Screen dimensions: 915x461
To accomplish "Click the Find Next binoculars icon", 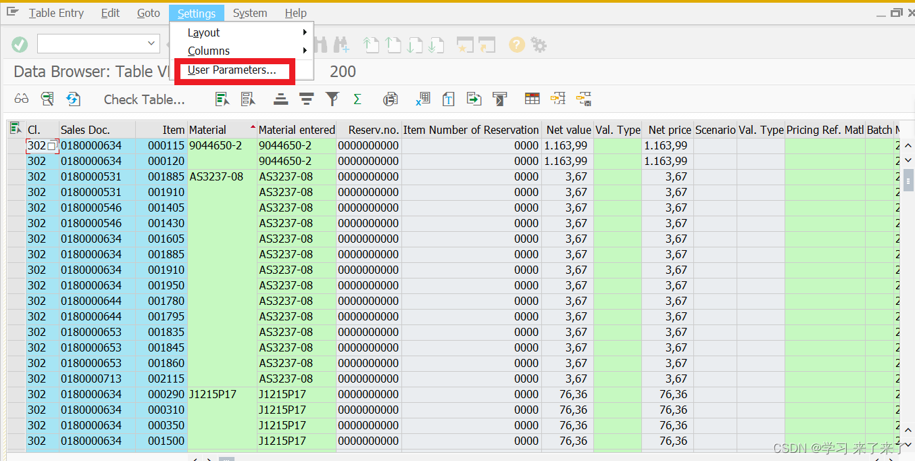I will tap(341, 45).
